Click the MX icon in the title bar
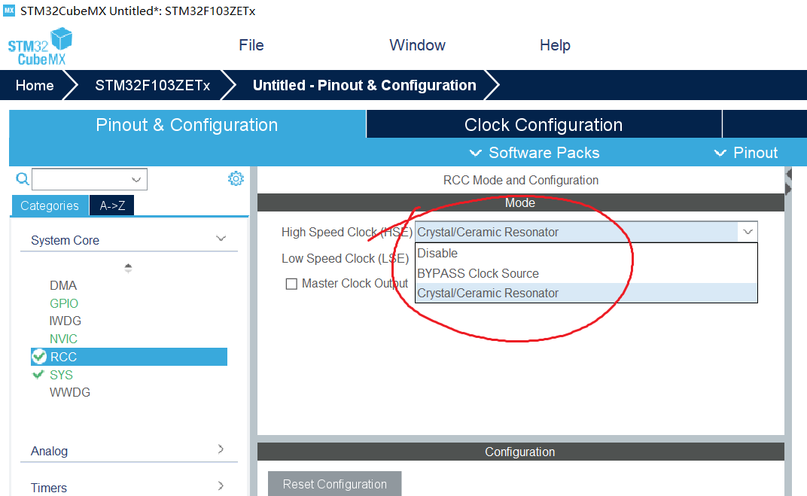This screenshot has height=496, width=807. (10, 11)
